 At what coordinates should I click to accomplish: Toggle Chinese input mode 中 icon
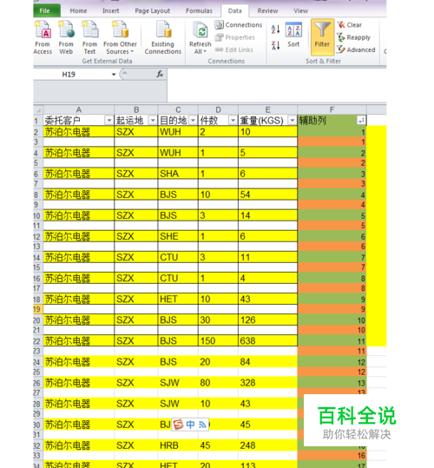pos(190,424)
